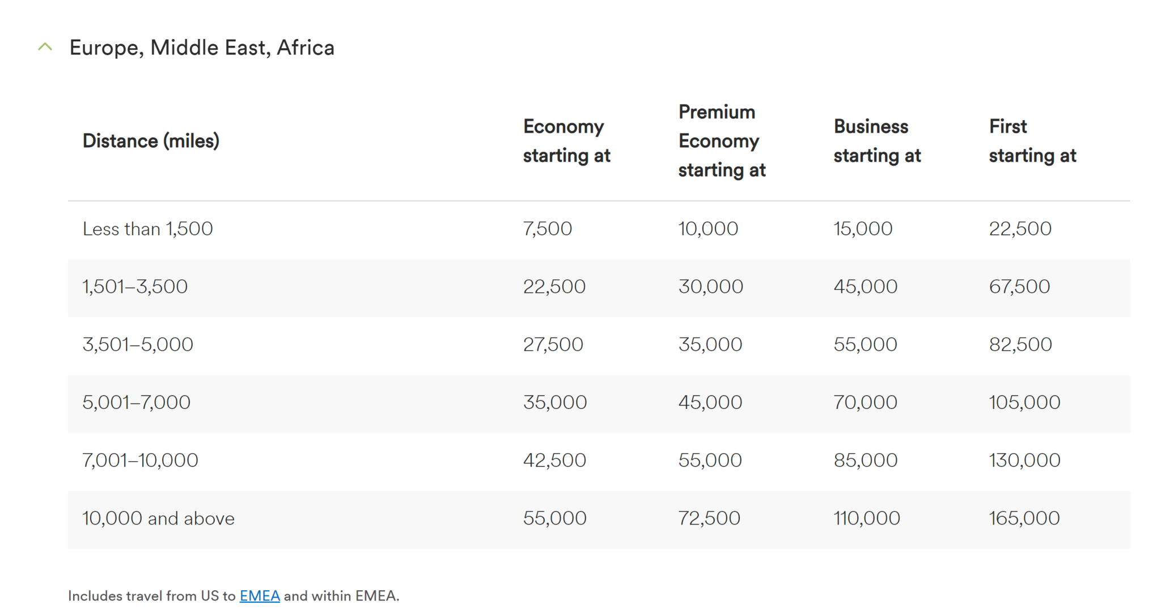
Task: Select the 5,001–7,000 distance row label
Action: 137,402
